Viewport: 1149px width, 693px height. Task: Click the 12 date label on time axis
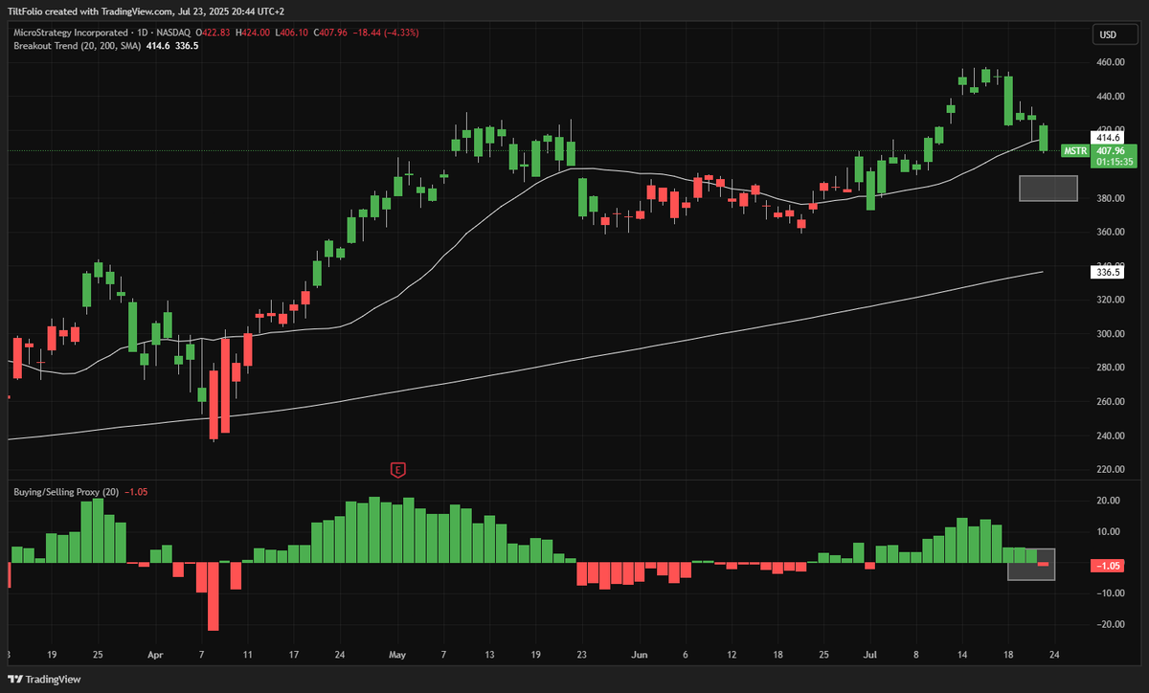click(732, 656)
